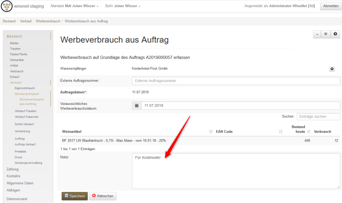Screen dimensions: 342x203
Task: Open Rieden in the sidebar
Action: pyautogui.click(x=15, y=43)
